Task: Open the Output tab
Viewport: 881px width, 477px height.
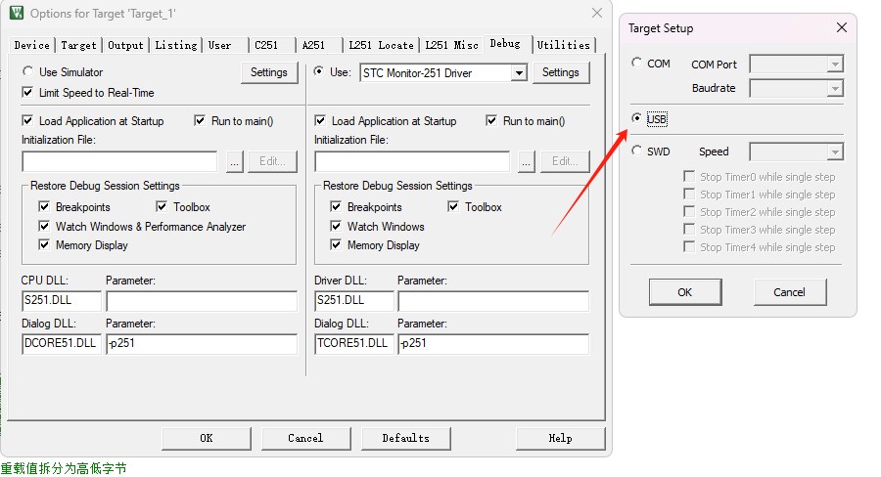Action: [x=125, y=46]
